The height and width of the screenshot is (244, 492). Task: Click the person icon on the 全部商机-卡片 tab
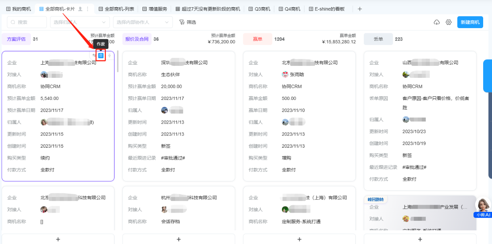click(x=80, y=9)
